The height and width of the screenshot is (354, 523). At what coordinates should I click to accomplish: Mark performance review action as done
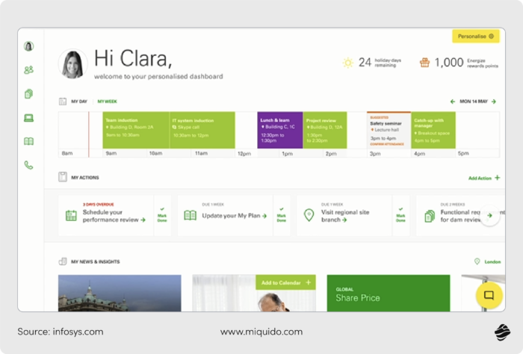[161, 215]
